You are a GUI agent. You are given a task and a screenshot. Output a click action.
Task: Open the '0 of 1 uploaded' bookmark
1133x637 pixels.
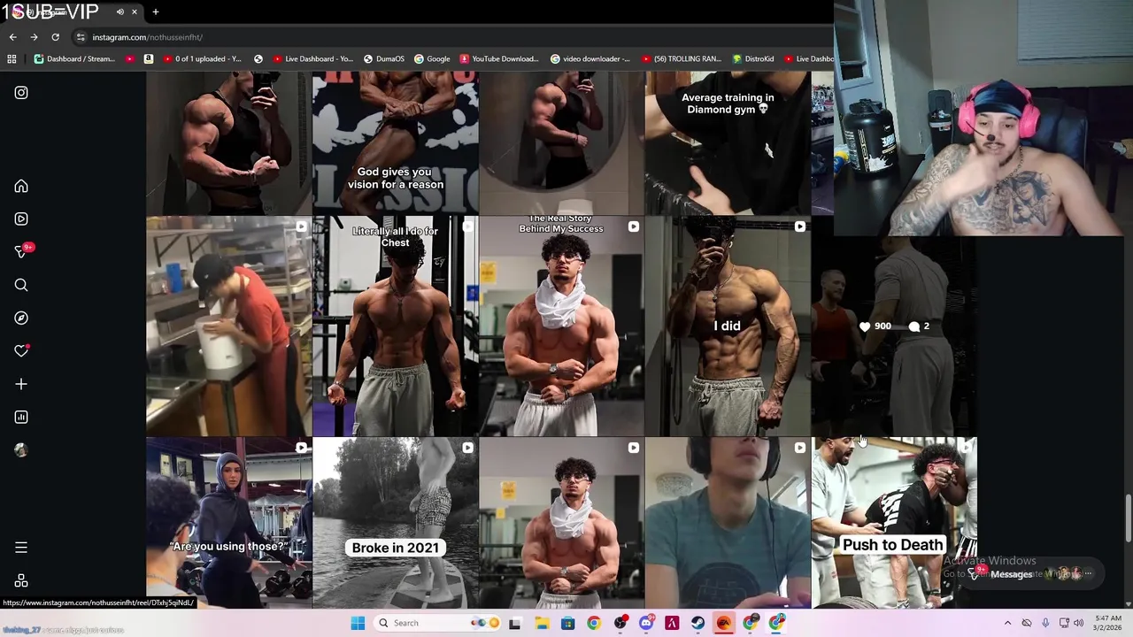(202, 59)
